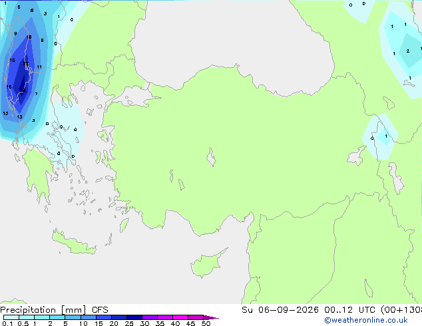
Task: Click the 'Precipitation [mm] CFS' title text
Action: 54,310
